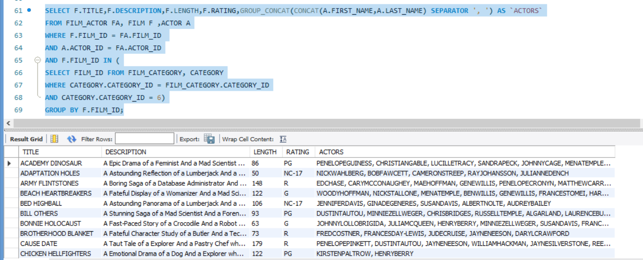Select the BED HIGHBALL title cell
643x260 pixels.
pos(59,203)
